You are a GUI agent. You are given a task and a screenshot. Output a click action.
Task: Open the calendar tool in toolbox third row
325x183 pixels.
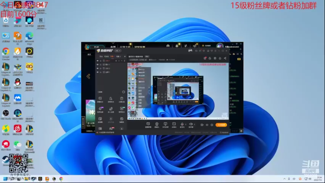tap(121, 120)
